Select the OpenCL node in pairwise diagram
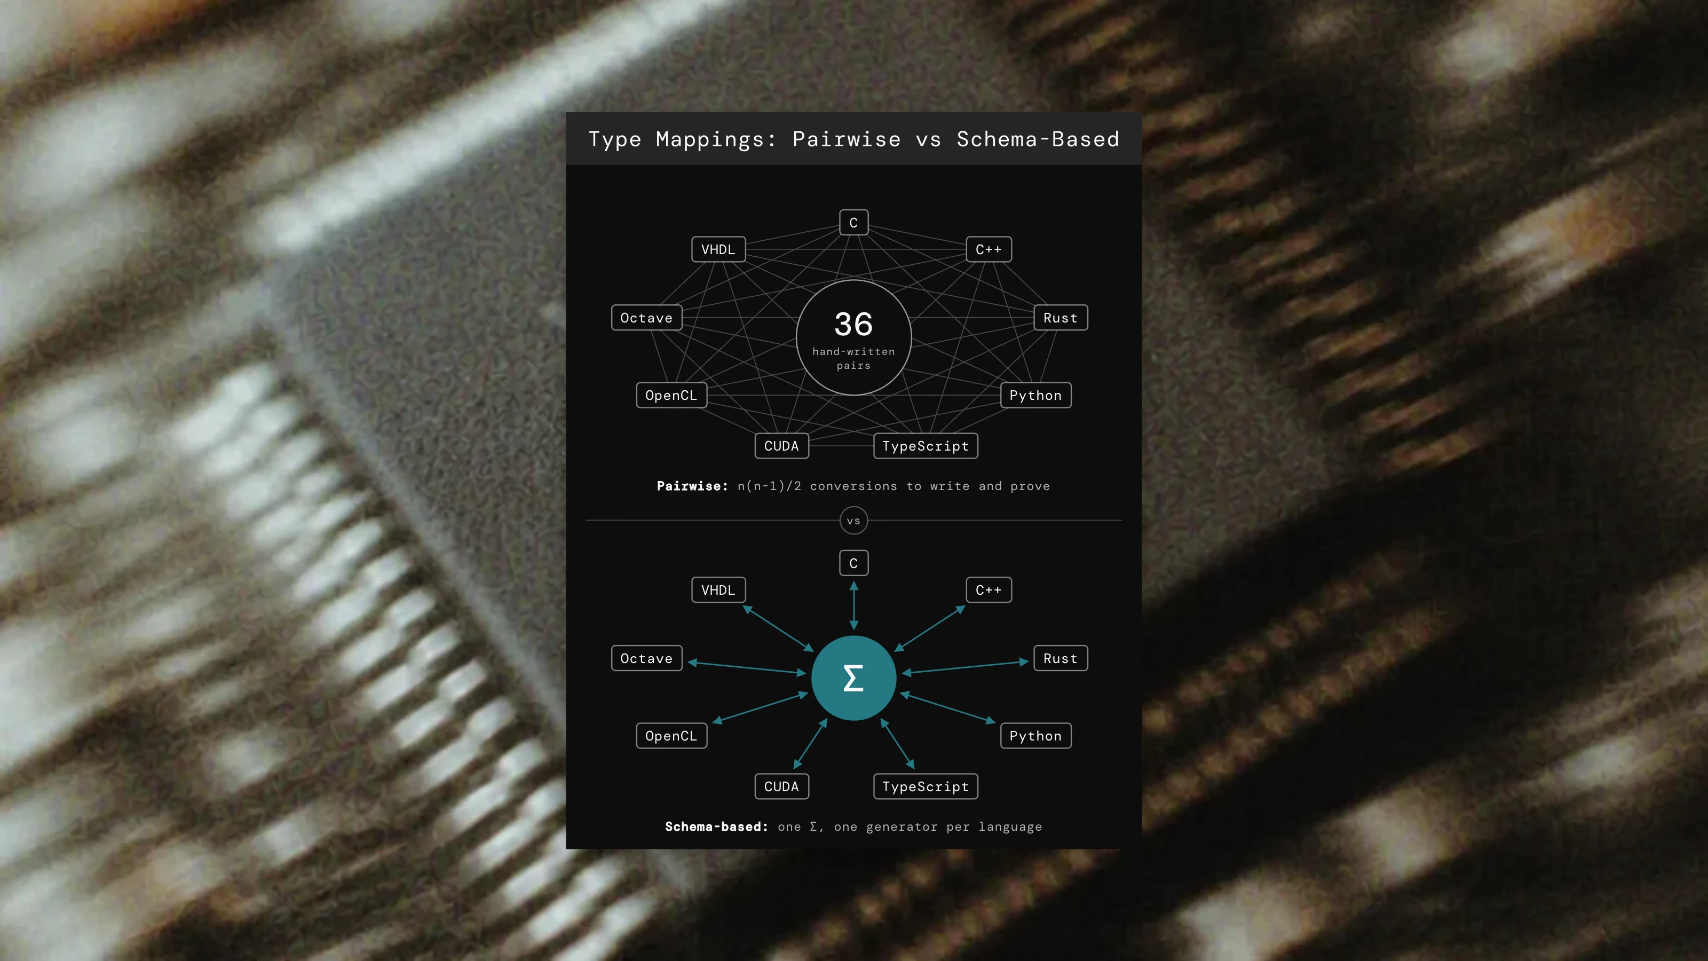1708x961 pixels. (x=671, y=395)
